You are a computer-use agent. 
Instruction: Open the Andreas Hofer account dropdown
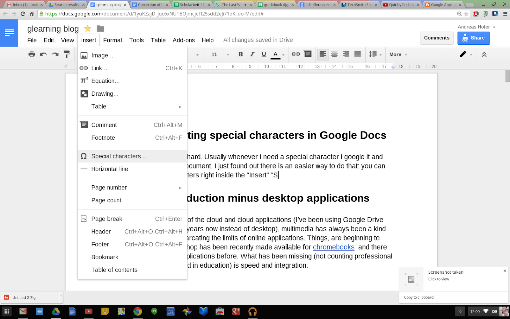(x=477, y=27)
